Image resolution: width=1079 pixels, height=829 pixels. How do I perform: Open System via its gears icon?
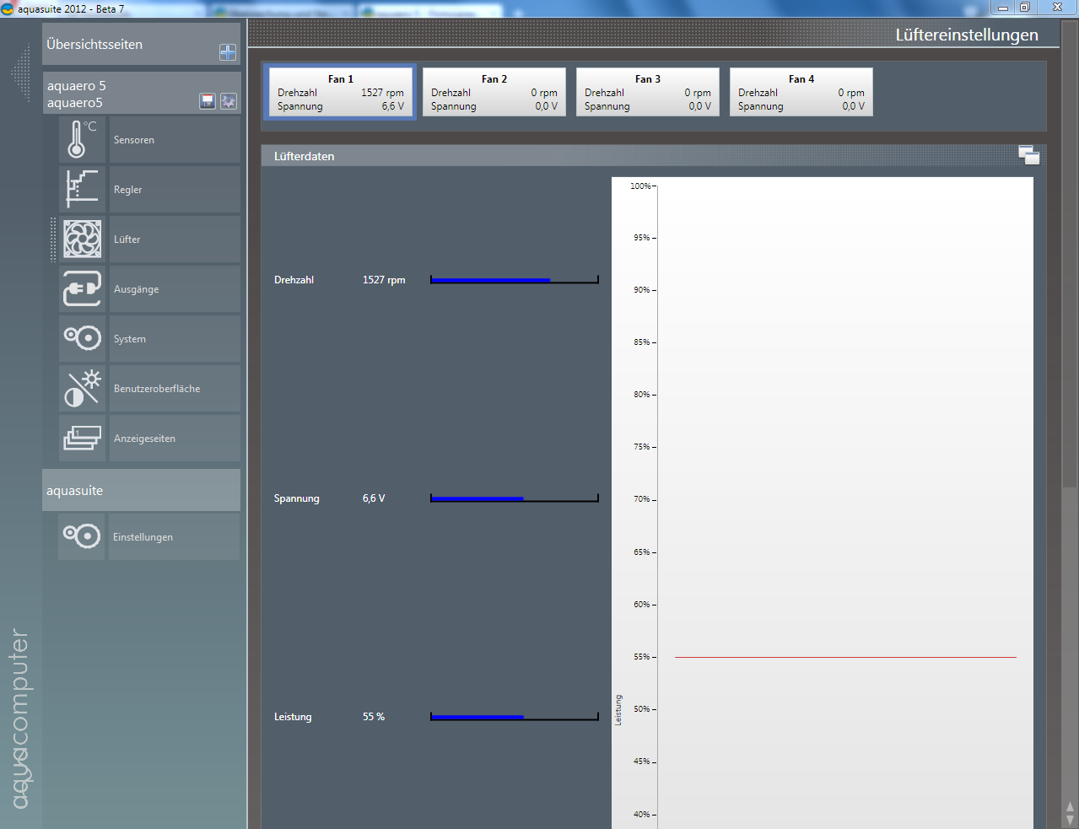[x=82, y=338]
